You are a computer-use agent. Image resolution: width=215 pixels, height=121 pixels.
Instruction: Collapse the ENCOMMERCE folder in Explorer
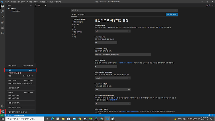click(12, 9)
